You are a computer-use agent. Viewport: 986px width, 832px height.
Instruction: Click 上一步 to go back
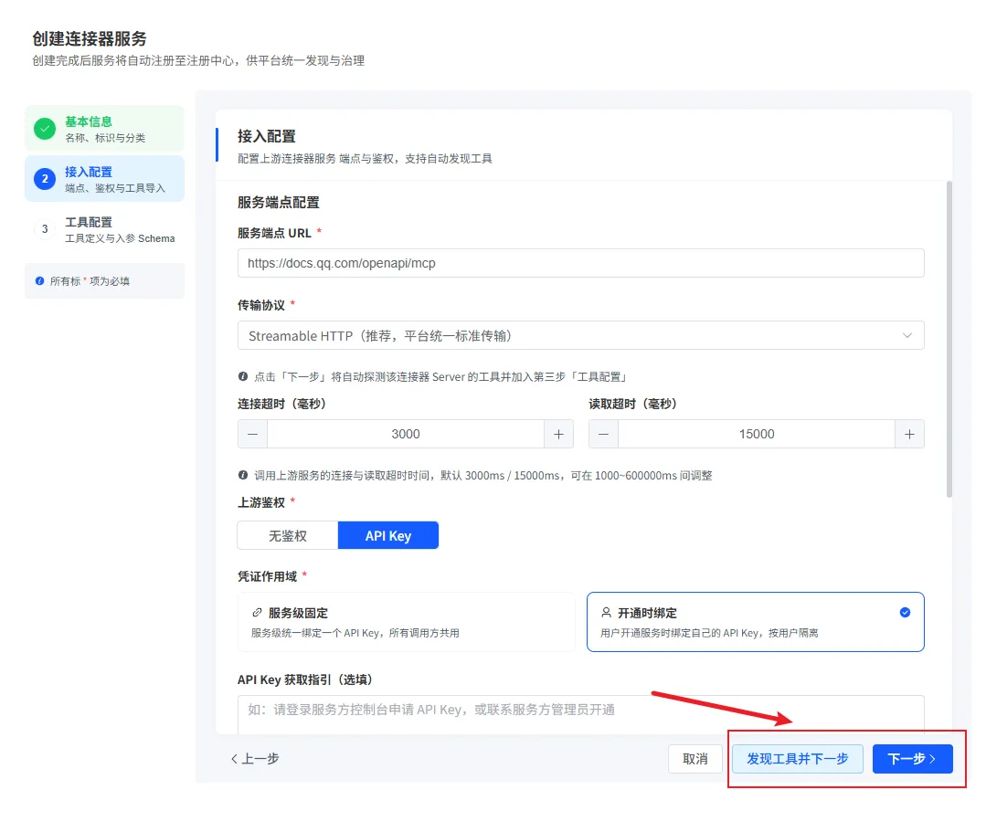255,758
